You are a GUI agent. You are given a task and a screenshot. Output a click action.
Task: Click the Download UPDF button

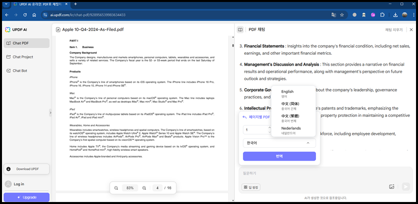[26, 169]
